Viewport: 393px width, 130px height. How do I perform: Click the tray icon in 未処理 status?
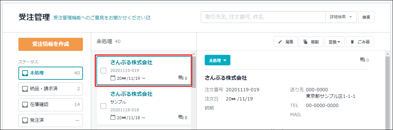coord(25,73)
